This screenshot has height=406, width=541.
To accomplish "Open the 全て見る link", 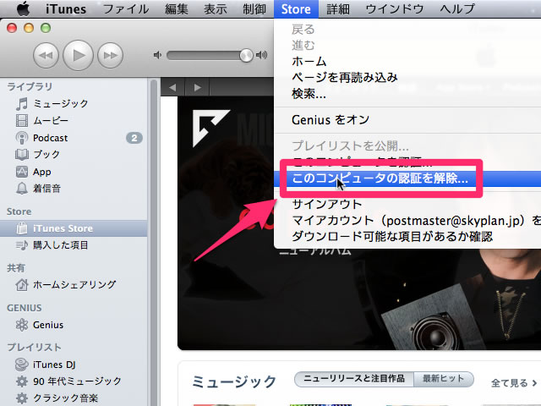I will (x=514, y=382).
